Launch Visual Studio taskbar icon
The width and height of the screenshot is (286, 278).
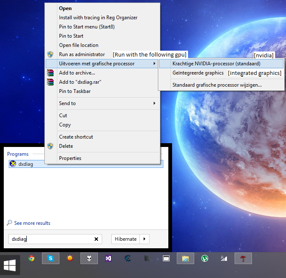tap(108, 258)
